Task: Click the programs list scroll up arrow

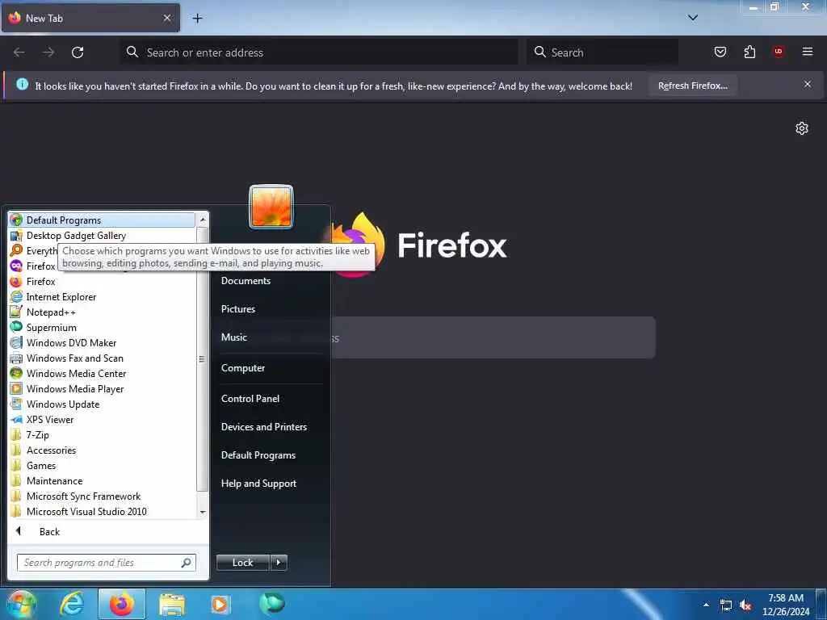Action: point(203,220)
